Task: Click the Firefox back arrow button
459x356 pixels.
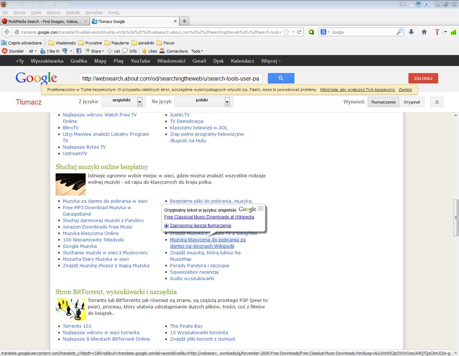Action: point(7,32)
